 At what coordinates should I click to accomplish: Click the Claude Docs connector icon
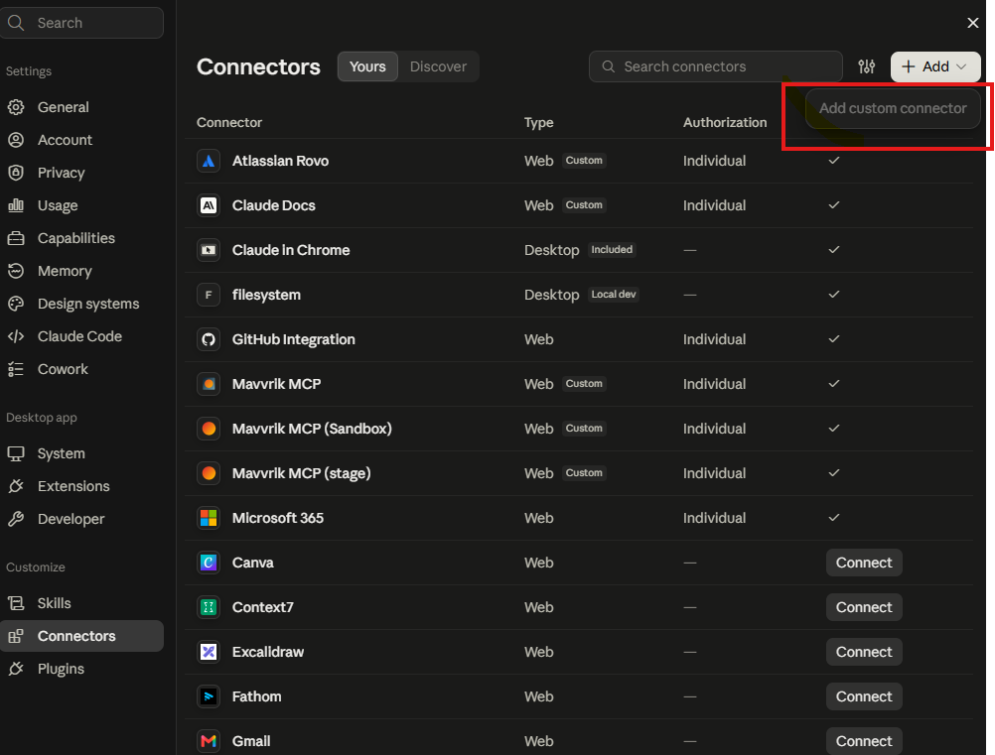(x=209, y=205)
